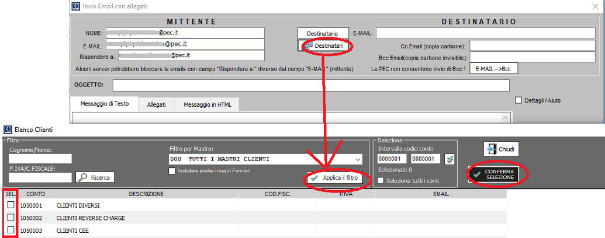Click Ricerca magnifier search button

(96, 177)
